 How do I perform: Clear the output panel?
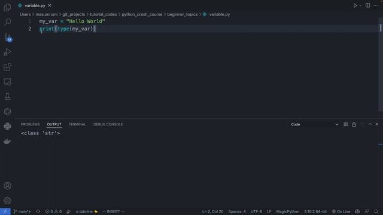click(346, 124)
